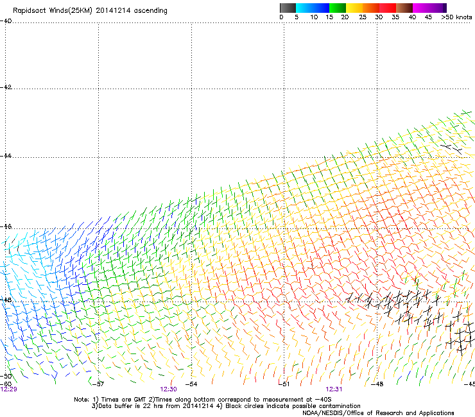Screen dimensions: 475x417
Task: Click the longitude label '-51'
Action: tap(284, 384)
